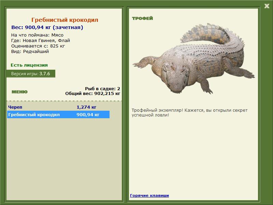The height and width of the screenshot is (205, 273).
Task: Click the Где: Новая Гвинея, Флай line
Action: (41, 41)
